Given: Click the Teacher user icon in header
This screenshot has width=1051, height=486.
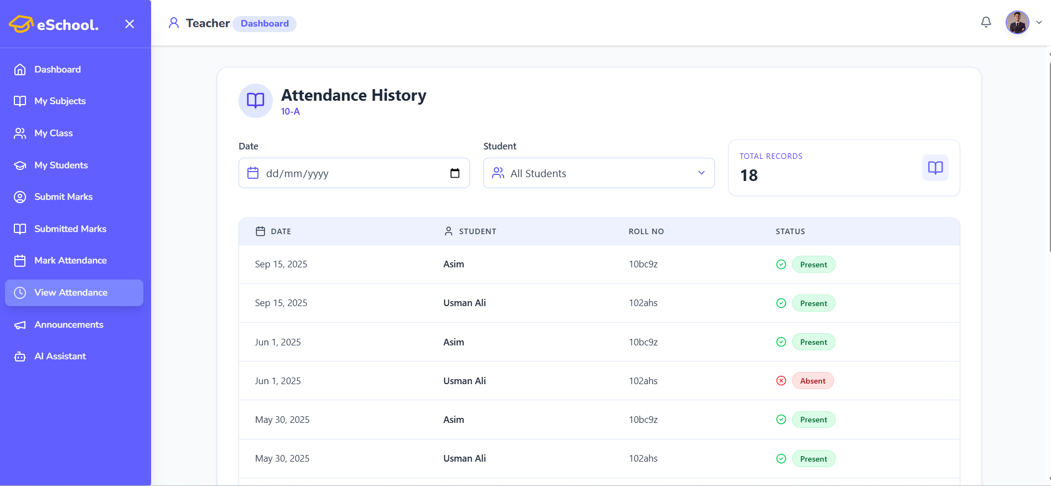Looking at the screenshot, I should (x=174, y=23).
